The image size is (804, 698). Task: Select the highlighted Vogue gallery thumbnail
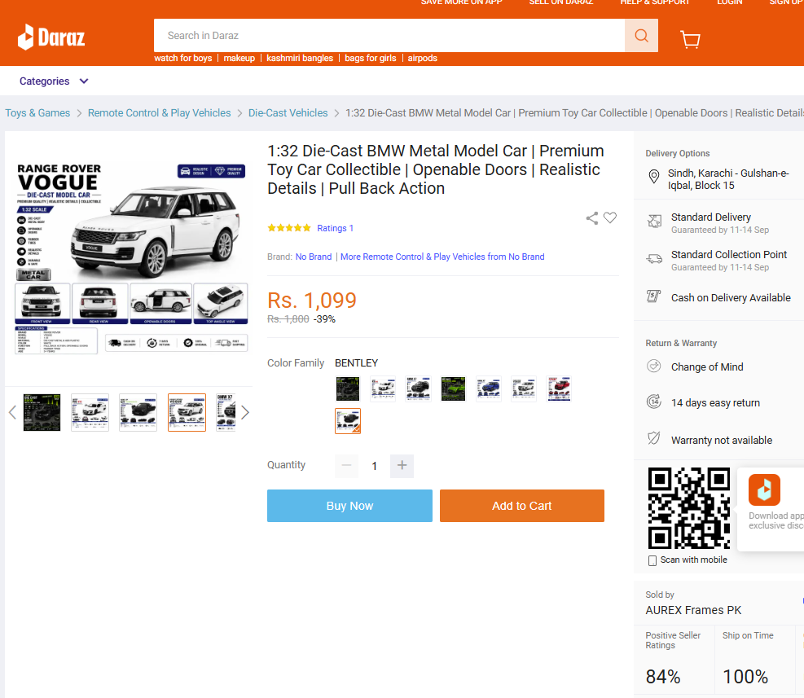[187, 412]
